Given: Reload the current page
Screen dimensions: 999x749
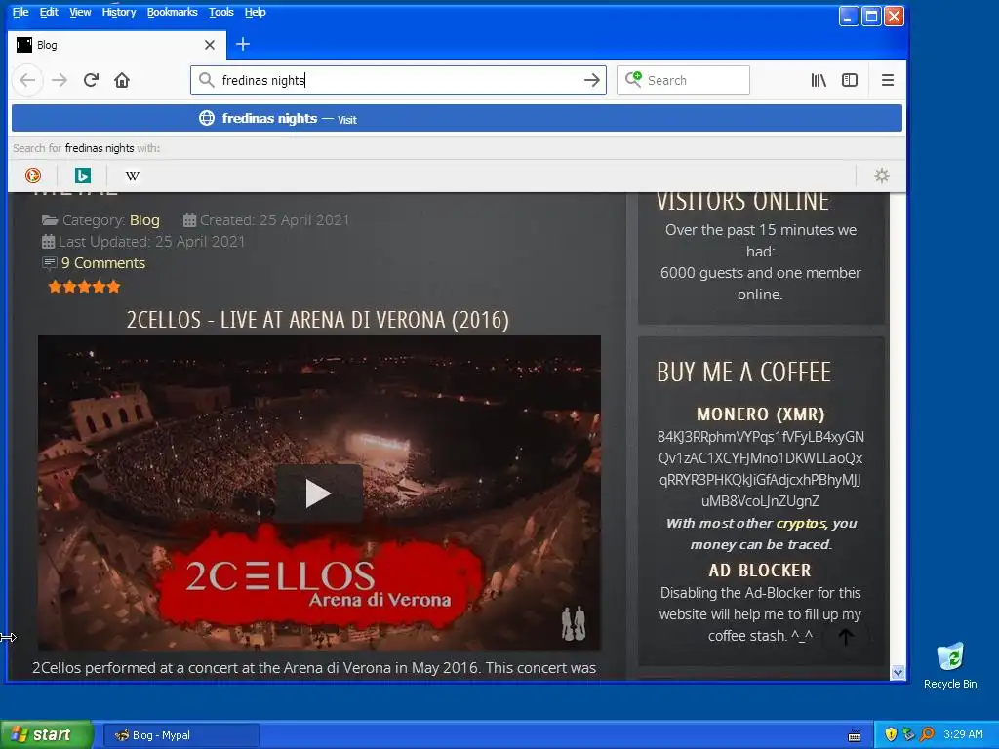Looking at the screenshot, I should (91, 80).
